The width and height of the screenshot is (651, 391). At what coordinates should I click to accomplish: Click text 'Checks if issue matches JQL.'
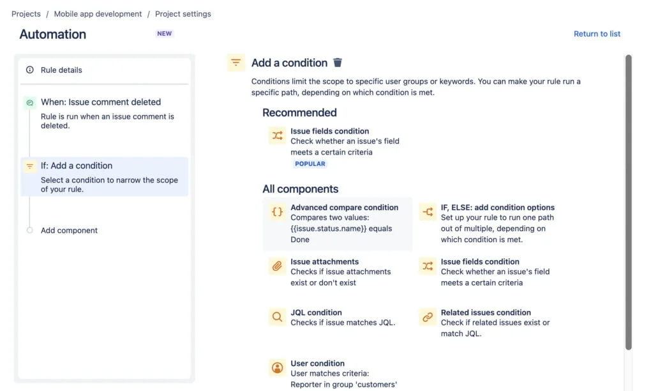(x=343, y=323)
